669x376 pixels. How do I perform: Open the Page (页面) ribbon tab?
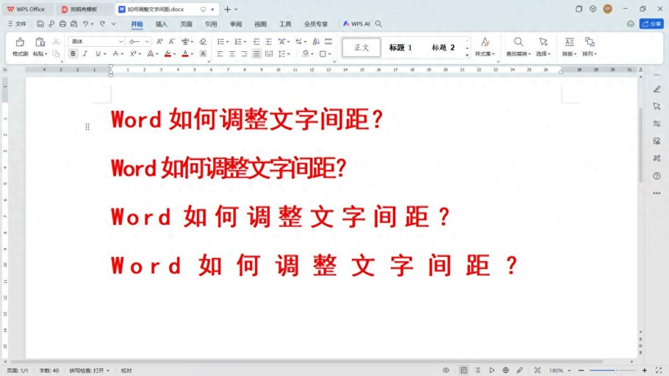point(186,24)
